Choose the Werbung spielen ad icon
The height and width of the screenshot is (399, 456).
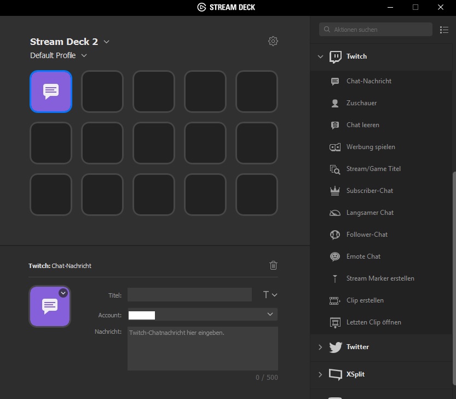[335, 147]
